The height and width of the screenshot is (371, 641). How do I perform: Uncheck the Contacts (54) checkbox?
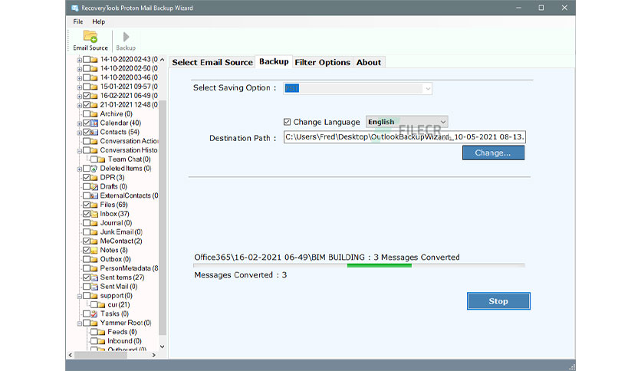(87, 132)
